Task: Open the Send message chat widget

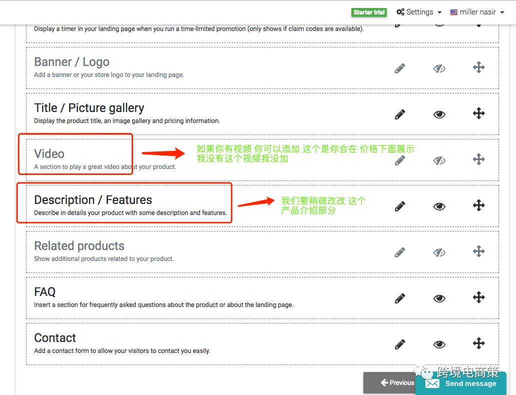Action: (461, 383)
